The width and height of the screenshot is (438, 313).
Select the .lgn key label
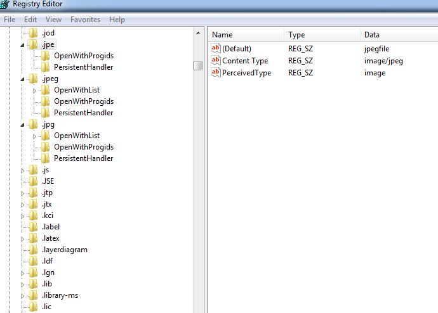[48, 272]
